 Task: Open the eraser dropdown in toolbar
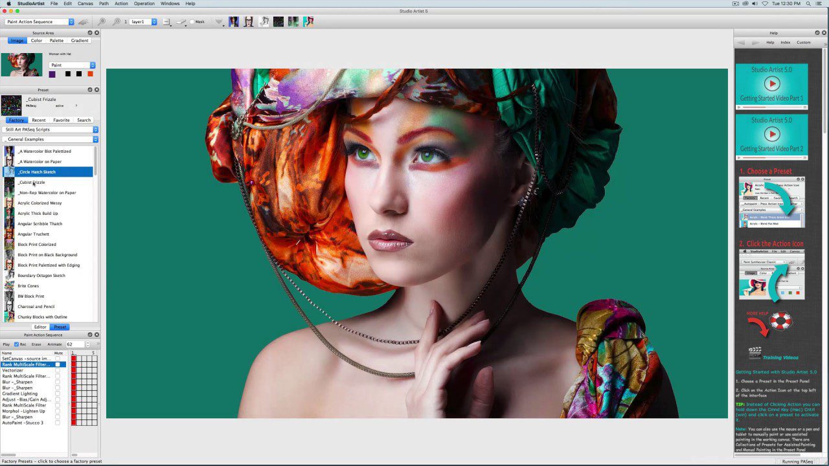pos(182,22)
